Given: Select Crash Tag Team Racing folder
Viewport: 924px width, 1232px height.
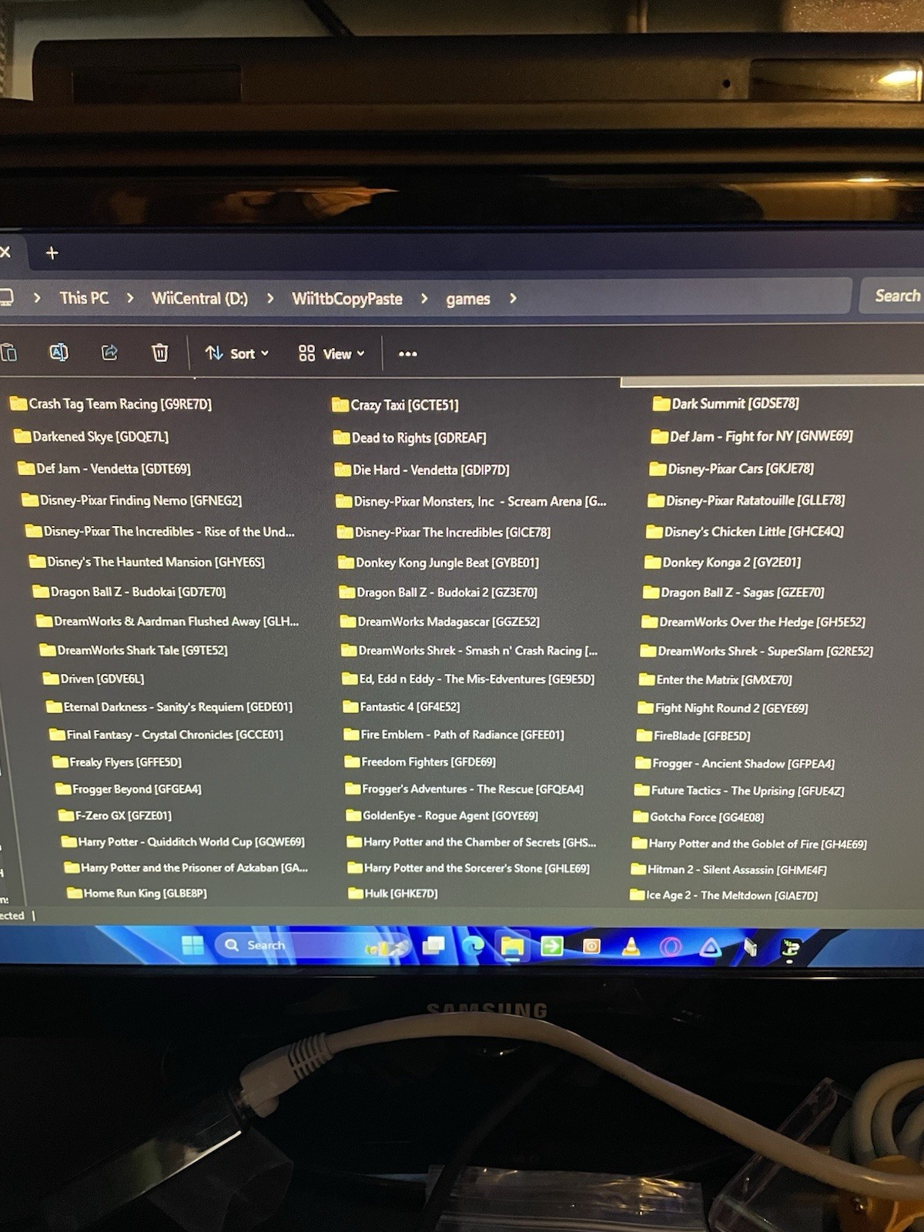Looking at the screenshot, I should [110, 403].
